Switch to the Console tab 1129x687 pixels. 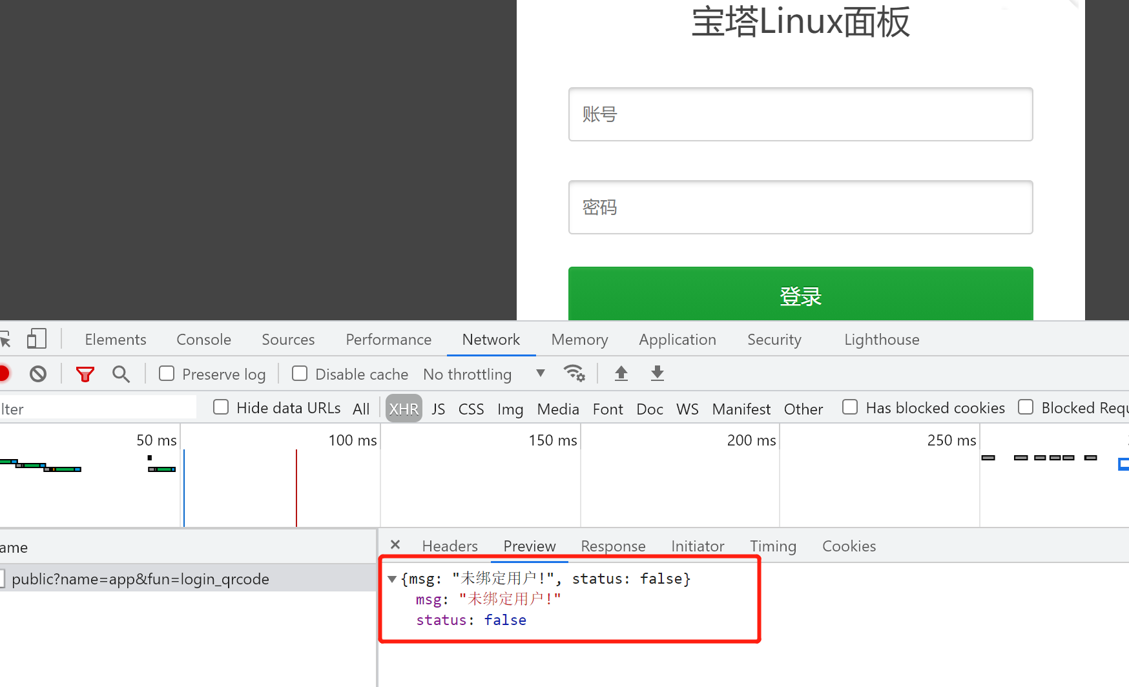(204, 340)
